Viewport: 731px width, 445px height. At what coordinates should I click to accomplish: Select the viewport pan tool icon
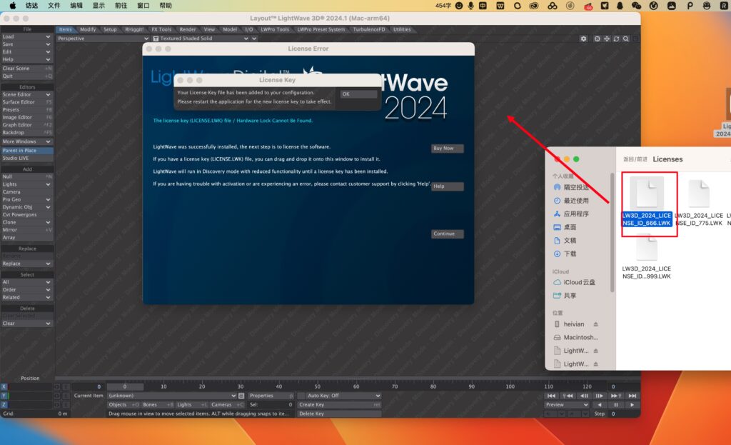coord(608,39)
